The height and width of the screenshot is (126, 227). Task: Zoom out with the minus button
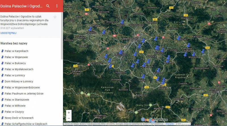pyautogui.click(x=69, y=118)
